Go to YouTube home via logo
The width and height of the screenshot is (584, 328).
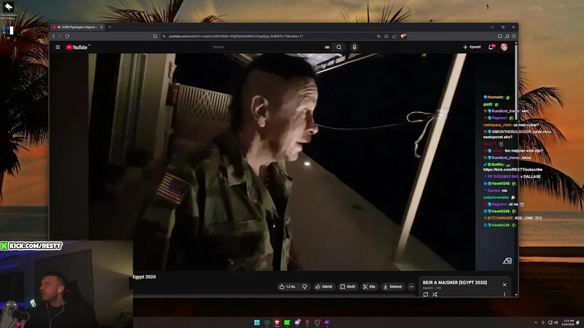77,47
